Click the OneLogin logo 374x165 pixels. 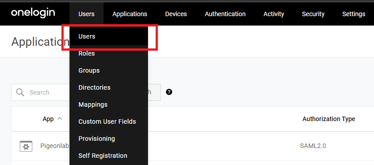[x=33, y=13]
